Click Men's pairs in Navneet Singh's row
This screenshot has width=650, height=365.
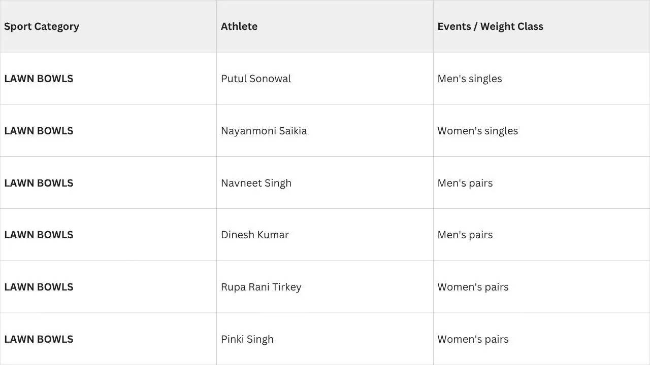[541, 183]
